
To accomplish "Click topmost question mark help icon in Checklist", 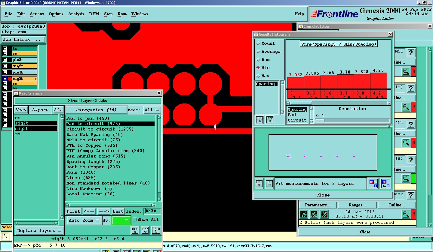I will click(411, 53).
